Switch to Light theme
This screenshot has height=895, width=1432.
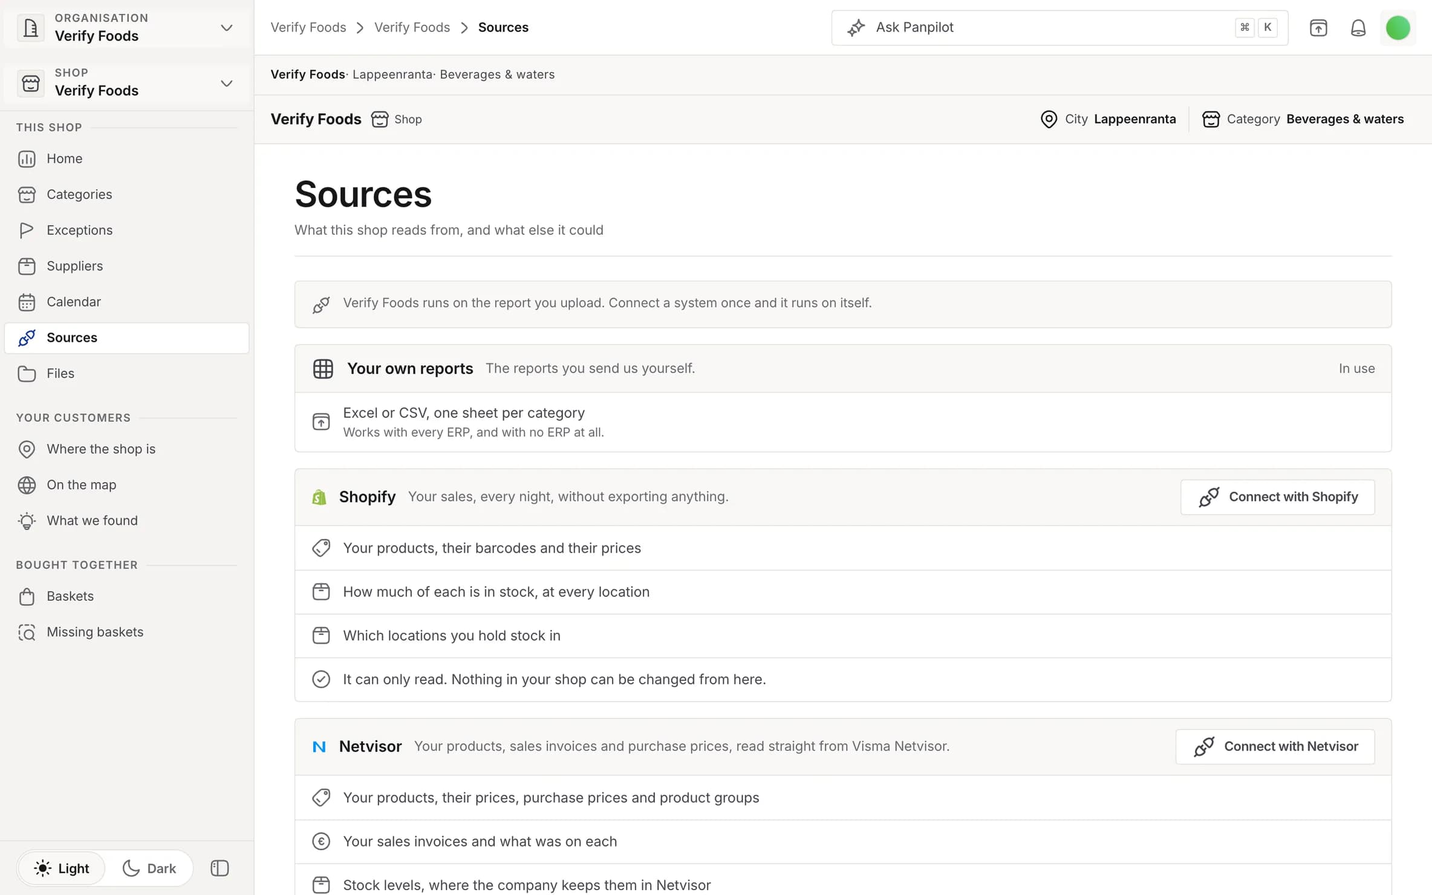pyautogui.click(x=61, y=868)
